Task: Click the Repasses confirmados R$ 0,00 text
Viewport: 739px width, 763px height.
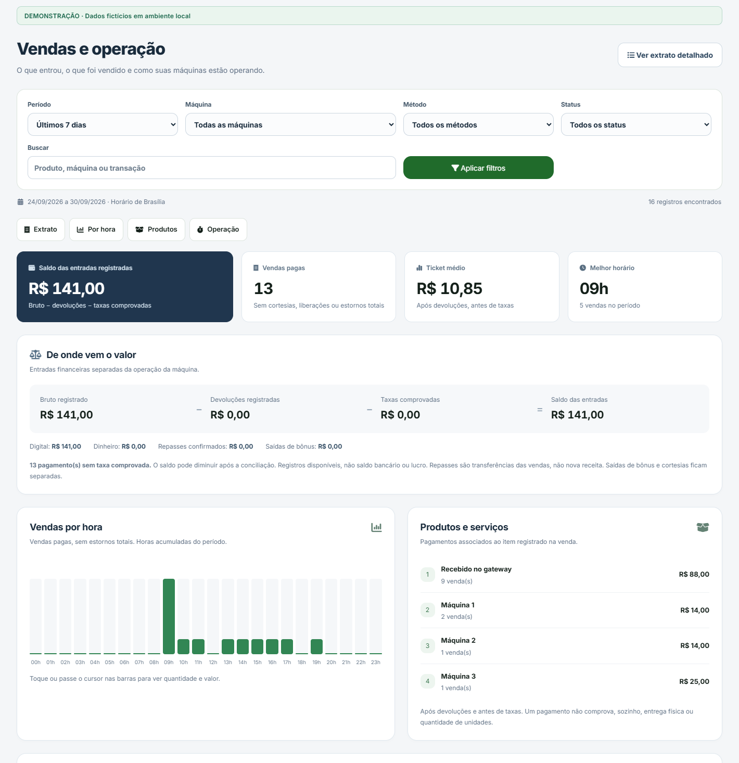Action: (x=206, y=447)
